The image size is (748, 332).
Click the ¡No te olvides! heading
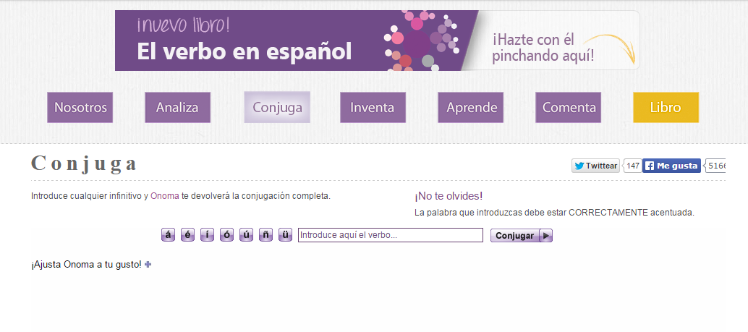(449, 196)
